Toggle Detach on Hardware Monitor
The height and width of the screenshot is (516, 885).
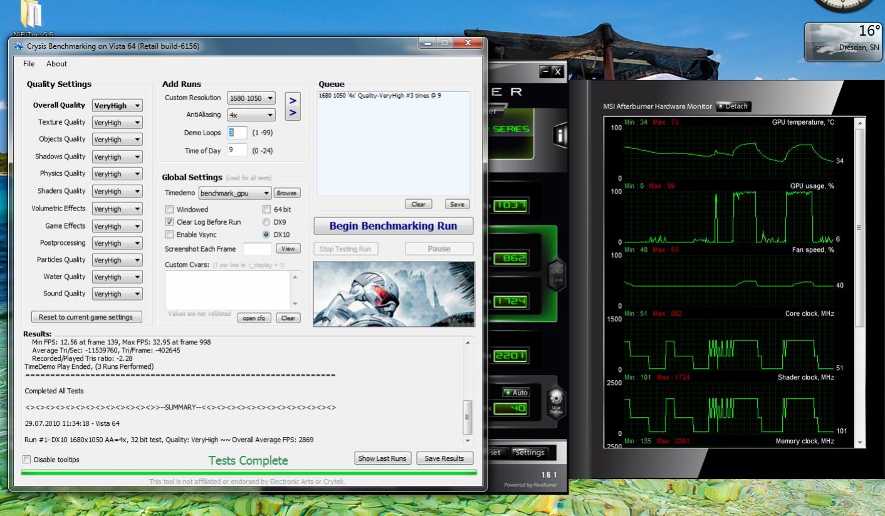coord(733,106)
